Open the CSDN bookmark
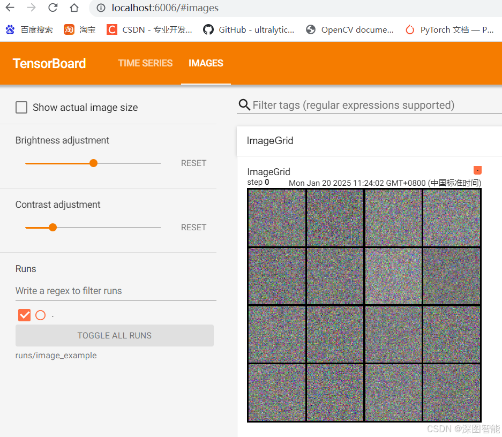Viewport: 502px width, 437px height. pyautogui.click(x=149, y=30)
